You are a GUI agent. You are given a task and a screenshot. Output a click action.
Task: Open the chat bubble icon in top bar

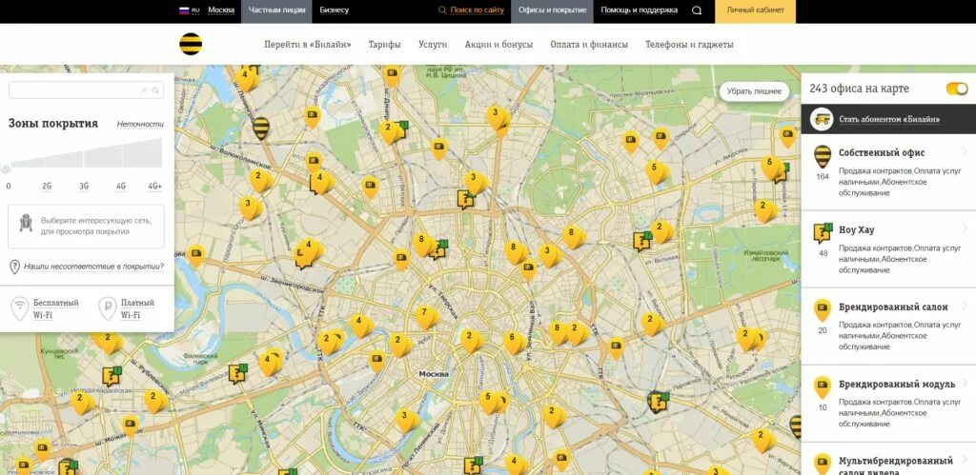(697, 10)
